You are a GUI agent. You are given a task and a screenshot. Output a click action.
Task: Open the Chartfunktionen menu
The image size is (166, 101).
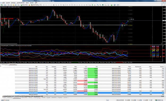(21, 3)
